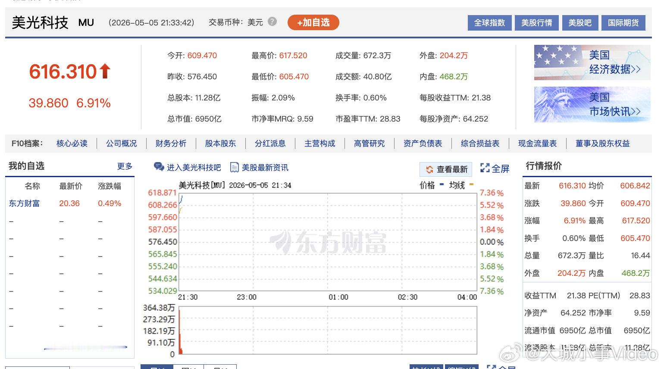Click 成交量 672.3万 in header
The width and height of the screenshot is (664, 369).
363,56
